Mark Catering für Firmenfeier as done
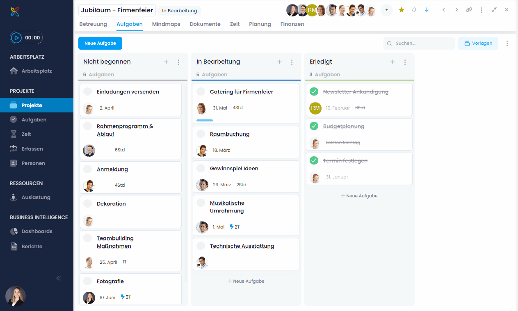Screen dimensions: 518x311 click(201, 91)
